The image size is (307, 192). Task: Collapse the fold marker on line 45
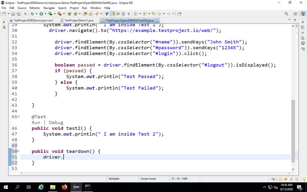[18, 117]
